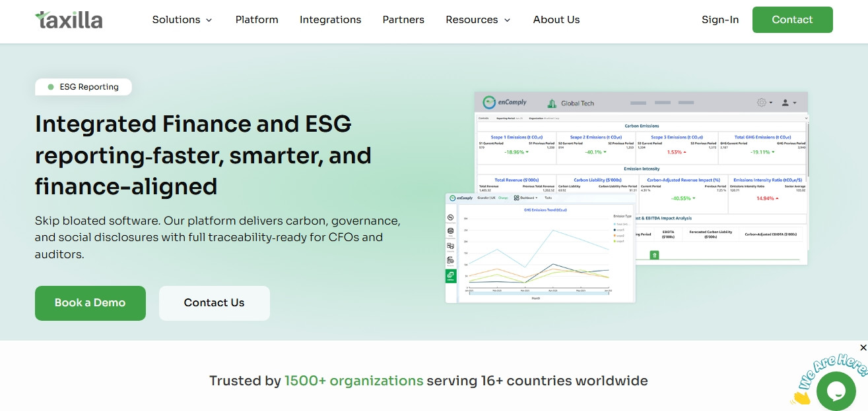Image resolution: width=868 pixels, height=411 pixels.
Task: Click the 1500+ organizations link
Action: (x=354, y=381)
